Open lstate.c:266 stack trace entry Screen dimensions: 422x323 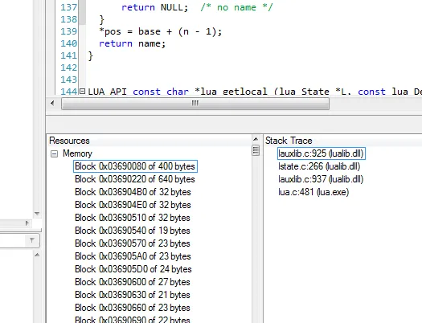[x=319, y=166]
